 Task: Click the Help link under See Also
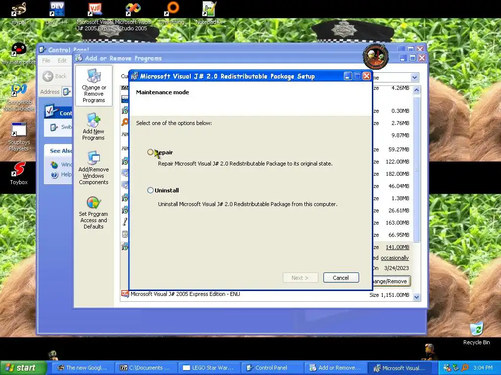tap(66, 174)
